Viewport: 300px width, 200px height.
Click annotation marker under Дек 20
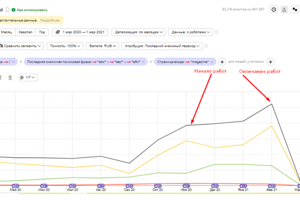(215, 186)
